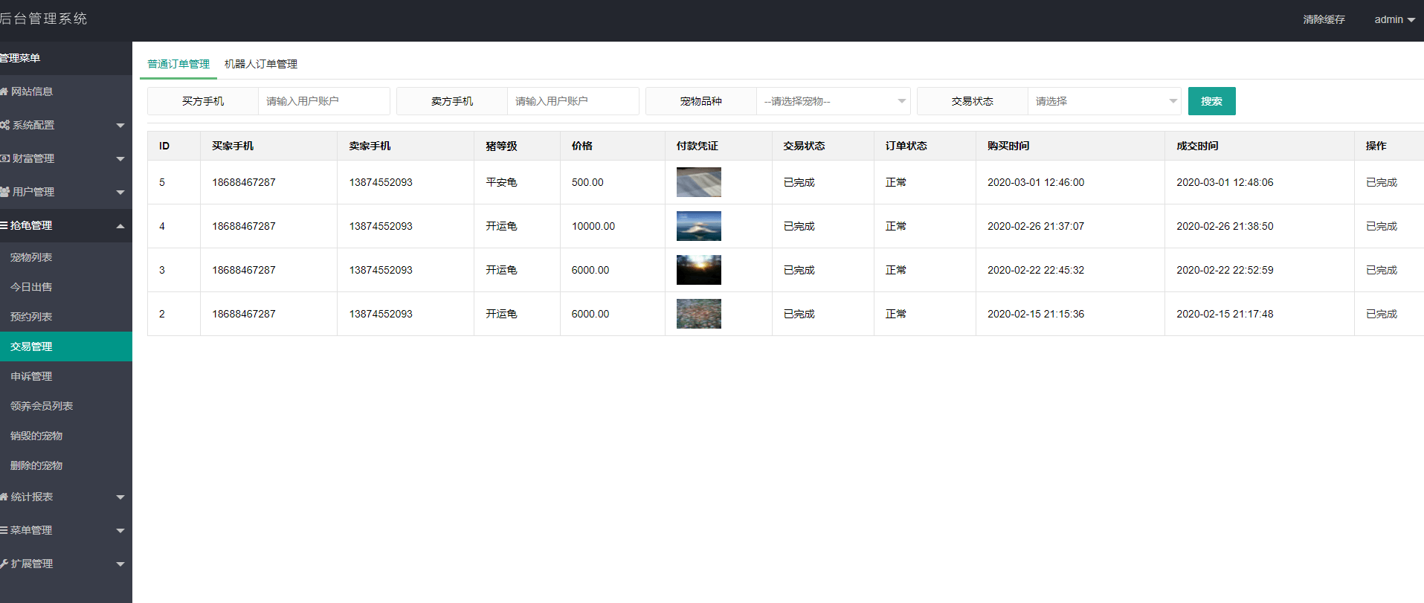1424x603 pixels.
Task: Go to 申诉管理 in the sidebar
Action: [x=31, y=376]
